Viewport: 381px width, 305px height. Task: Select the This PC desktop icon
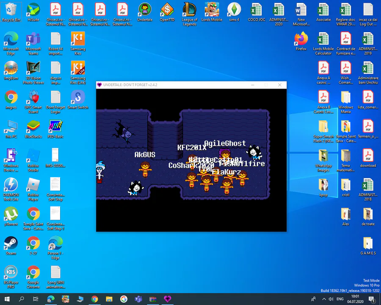pos(11,129)
